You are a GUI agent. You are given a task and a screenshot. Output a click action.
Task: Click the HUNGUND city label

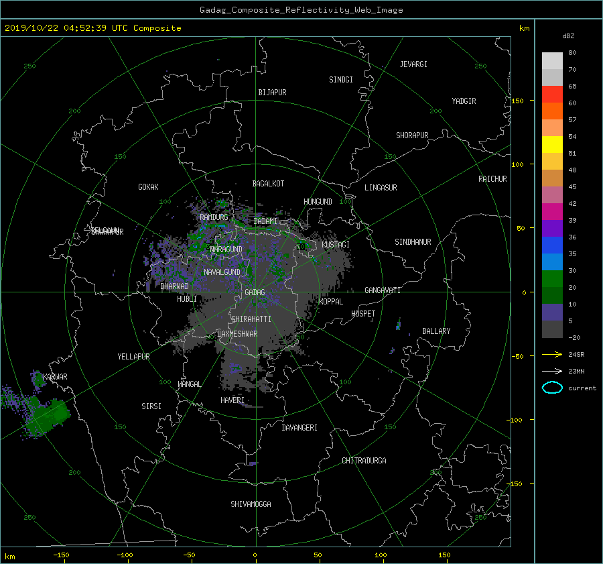click(x=318, y=202)
